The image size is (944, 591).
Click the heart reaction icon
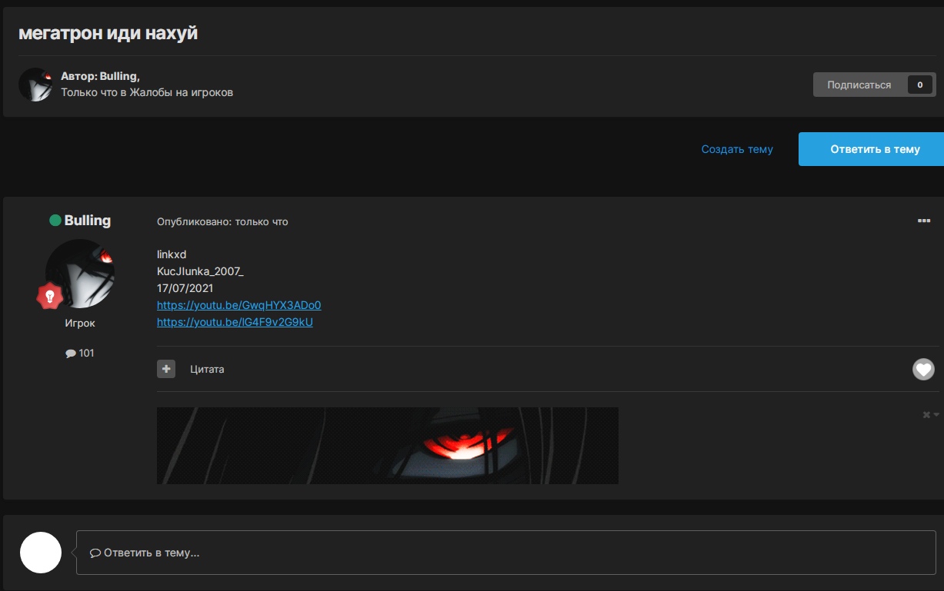tap(923, 370)
